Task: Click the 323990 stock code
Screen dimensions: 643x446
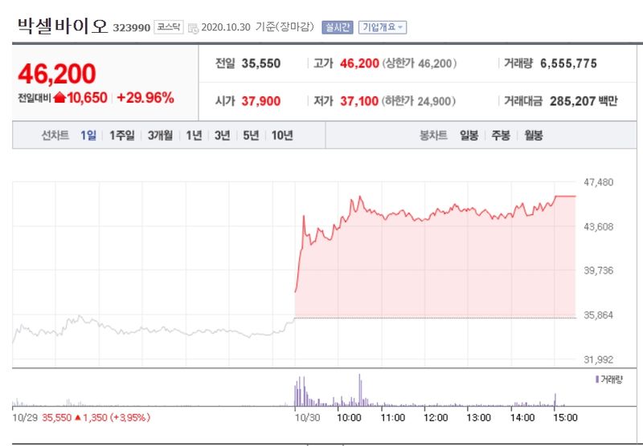Action: pyautogui.click(x=132, y=28)
